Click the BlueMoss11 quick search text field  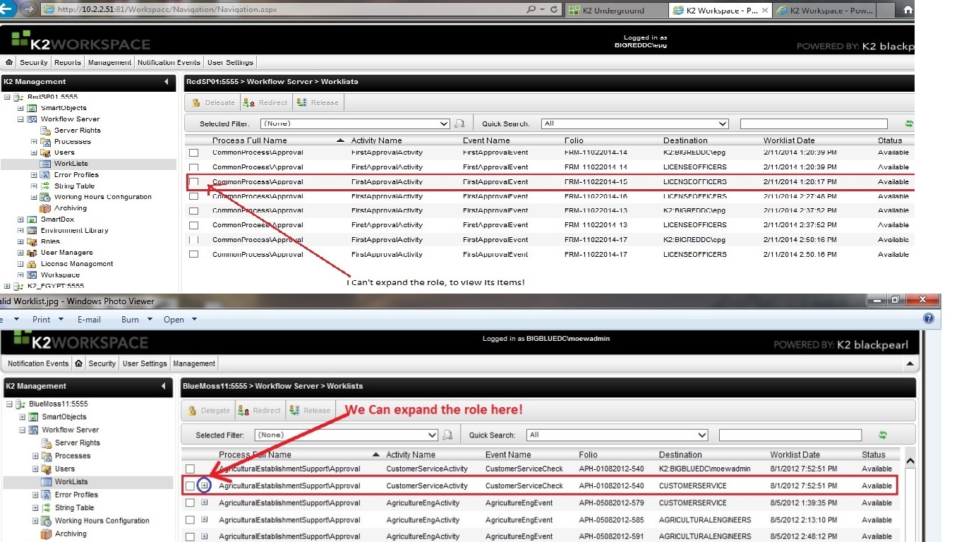791,435
